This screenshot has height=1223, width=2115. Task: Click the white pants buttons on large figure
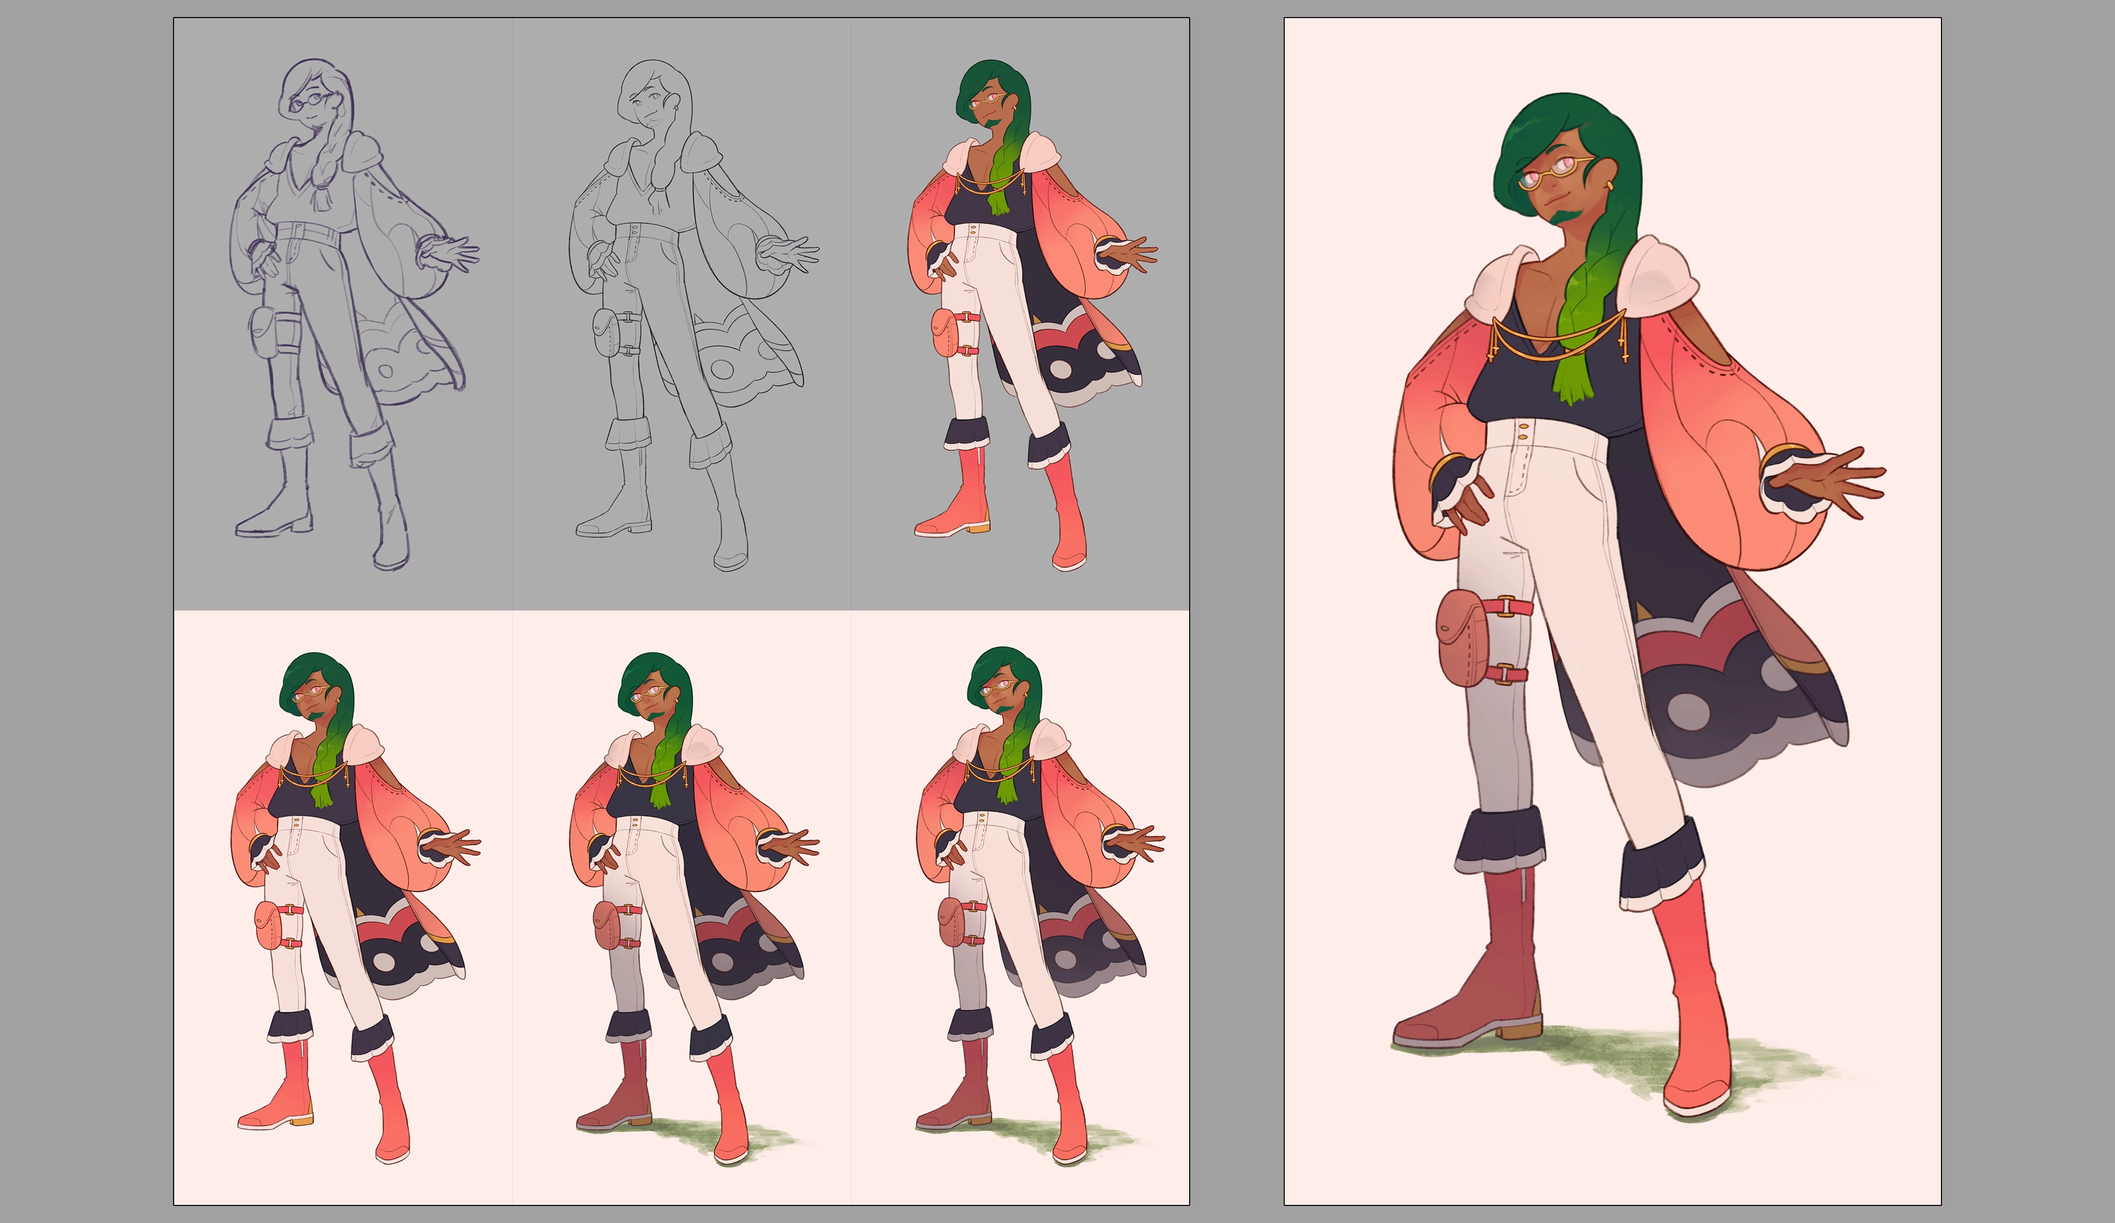pos(1524,431)
